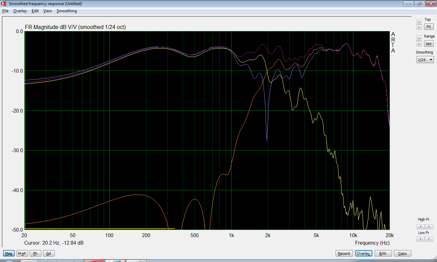Open the Edit menu

click(x=35, y=11)
